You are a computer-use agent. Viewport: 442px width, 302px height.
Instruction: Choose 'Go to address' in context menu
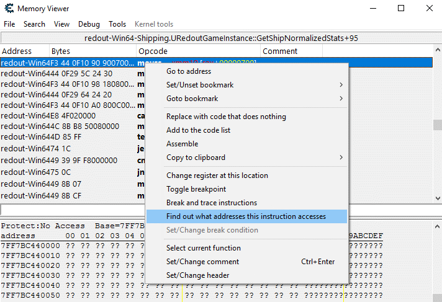tap(189, 71)
